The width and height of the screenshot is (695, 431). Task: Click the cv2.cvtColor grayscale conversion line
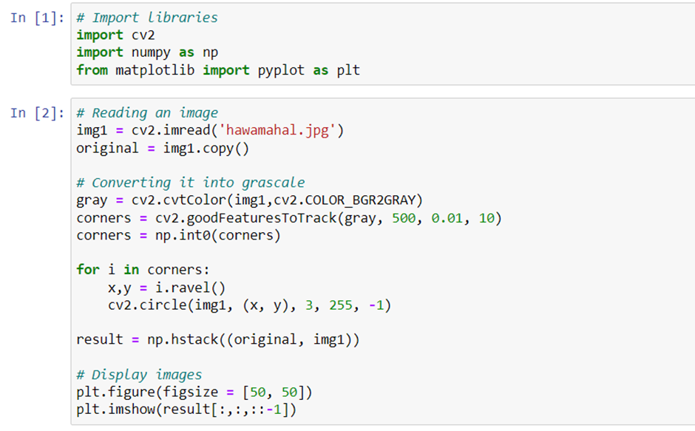click(x=250, y=200)
